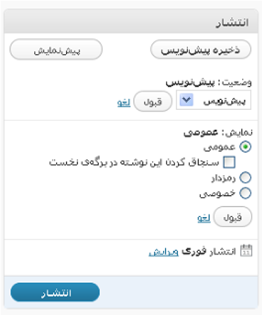
Task: Click the لغو link under visibility options
Action: click(204, 218)
